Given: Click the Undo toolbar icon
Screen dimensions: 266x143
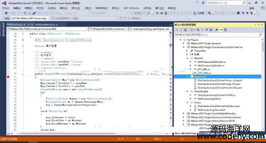Looking at the screenshot, I should [x=40, y=13].
